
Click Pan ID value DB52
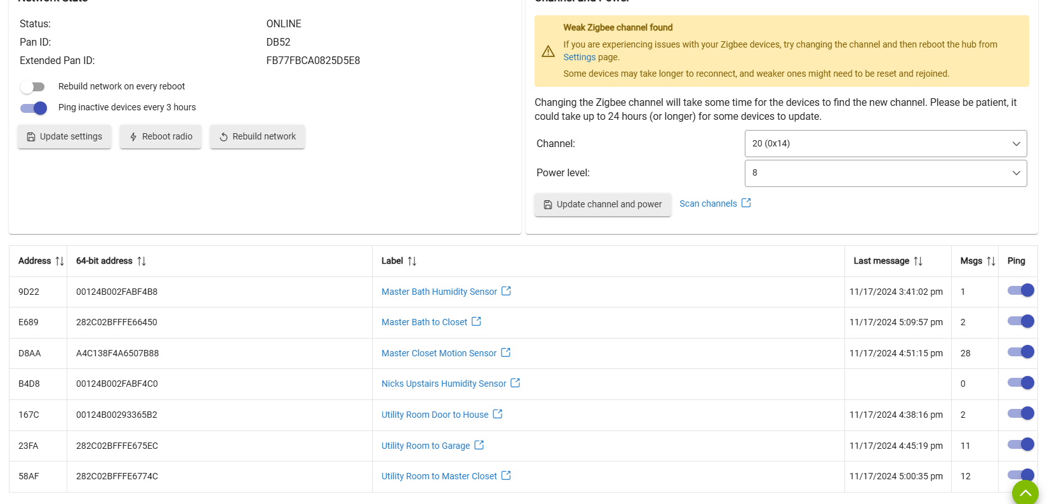click(278, 42)
